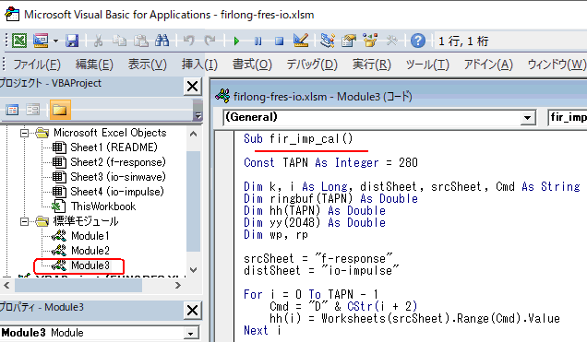Open the Toolbox icon
Image resolution: width=587 pixels, height=342 pixels.
tap(391, 41)
